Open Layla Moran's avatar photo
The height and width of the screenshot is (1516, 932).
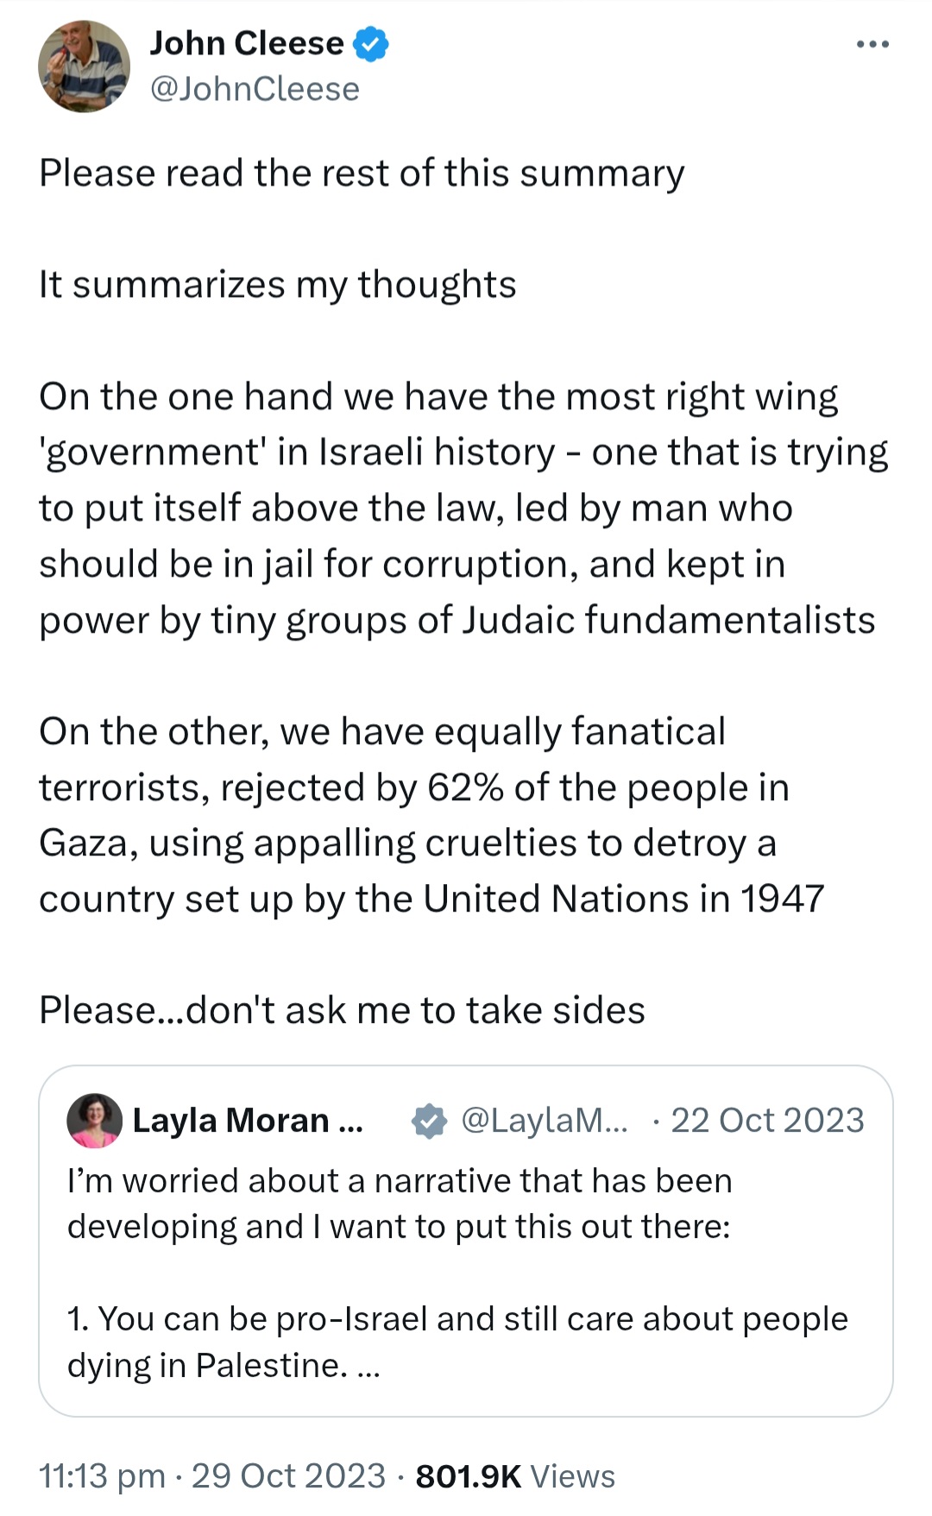94,1121
